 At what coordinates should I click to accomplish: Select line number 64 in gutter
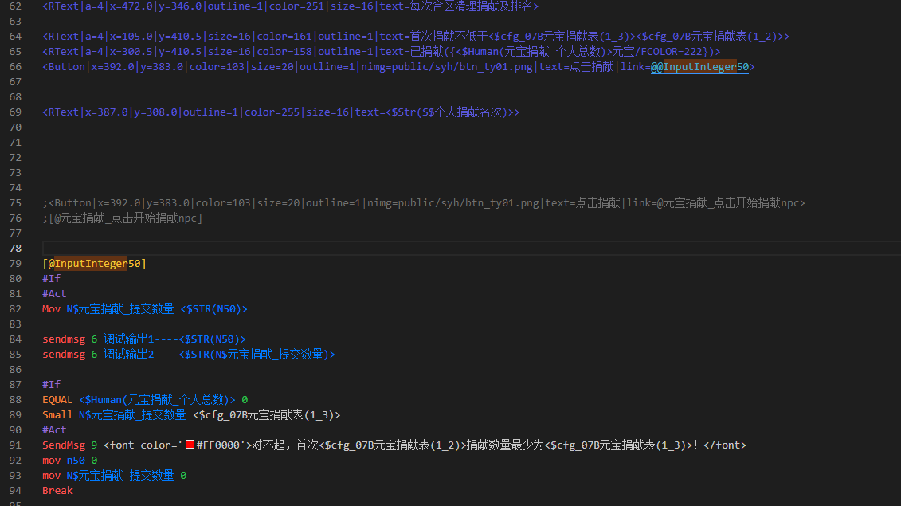coord(15,36)
